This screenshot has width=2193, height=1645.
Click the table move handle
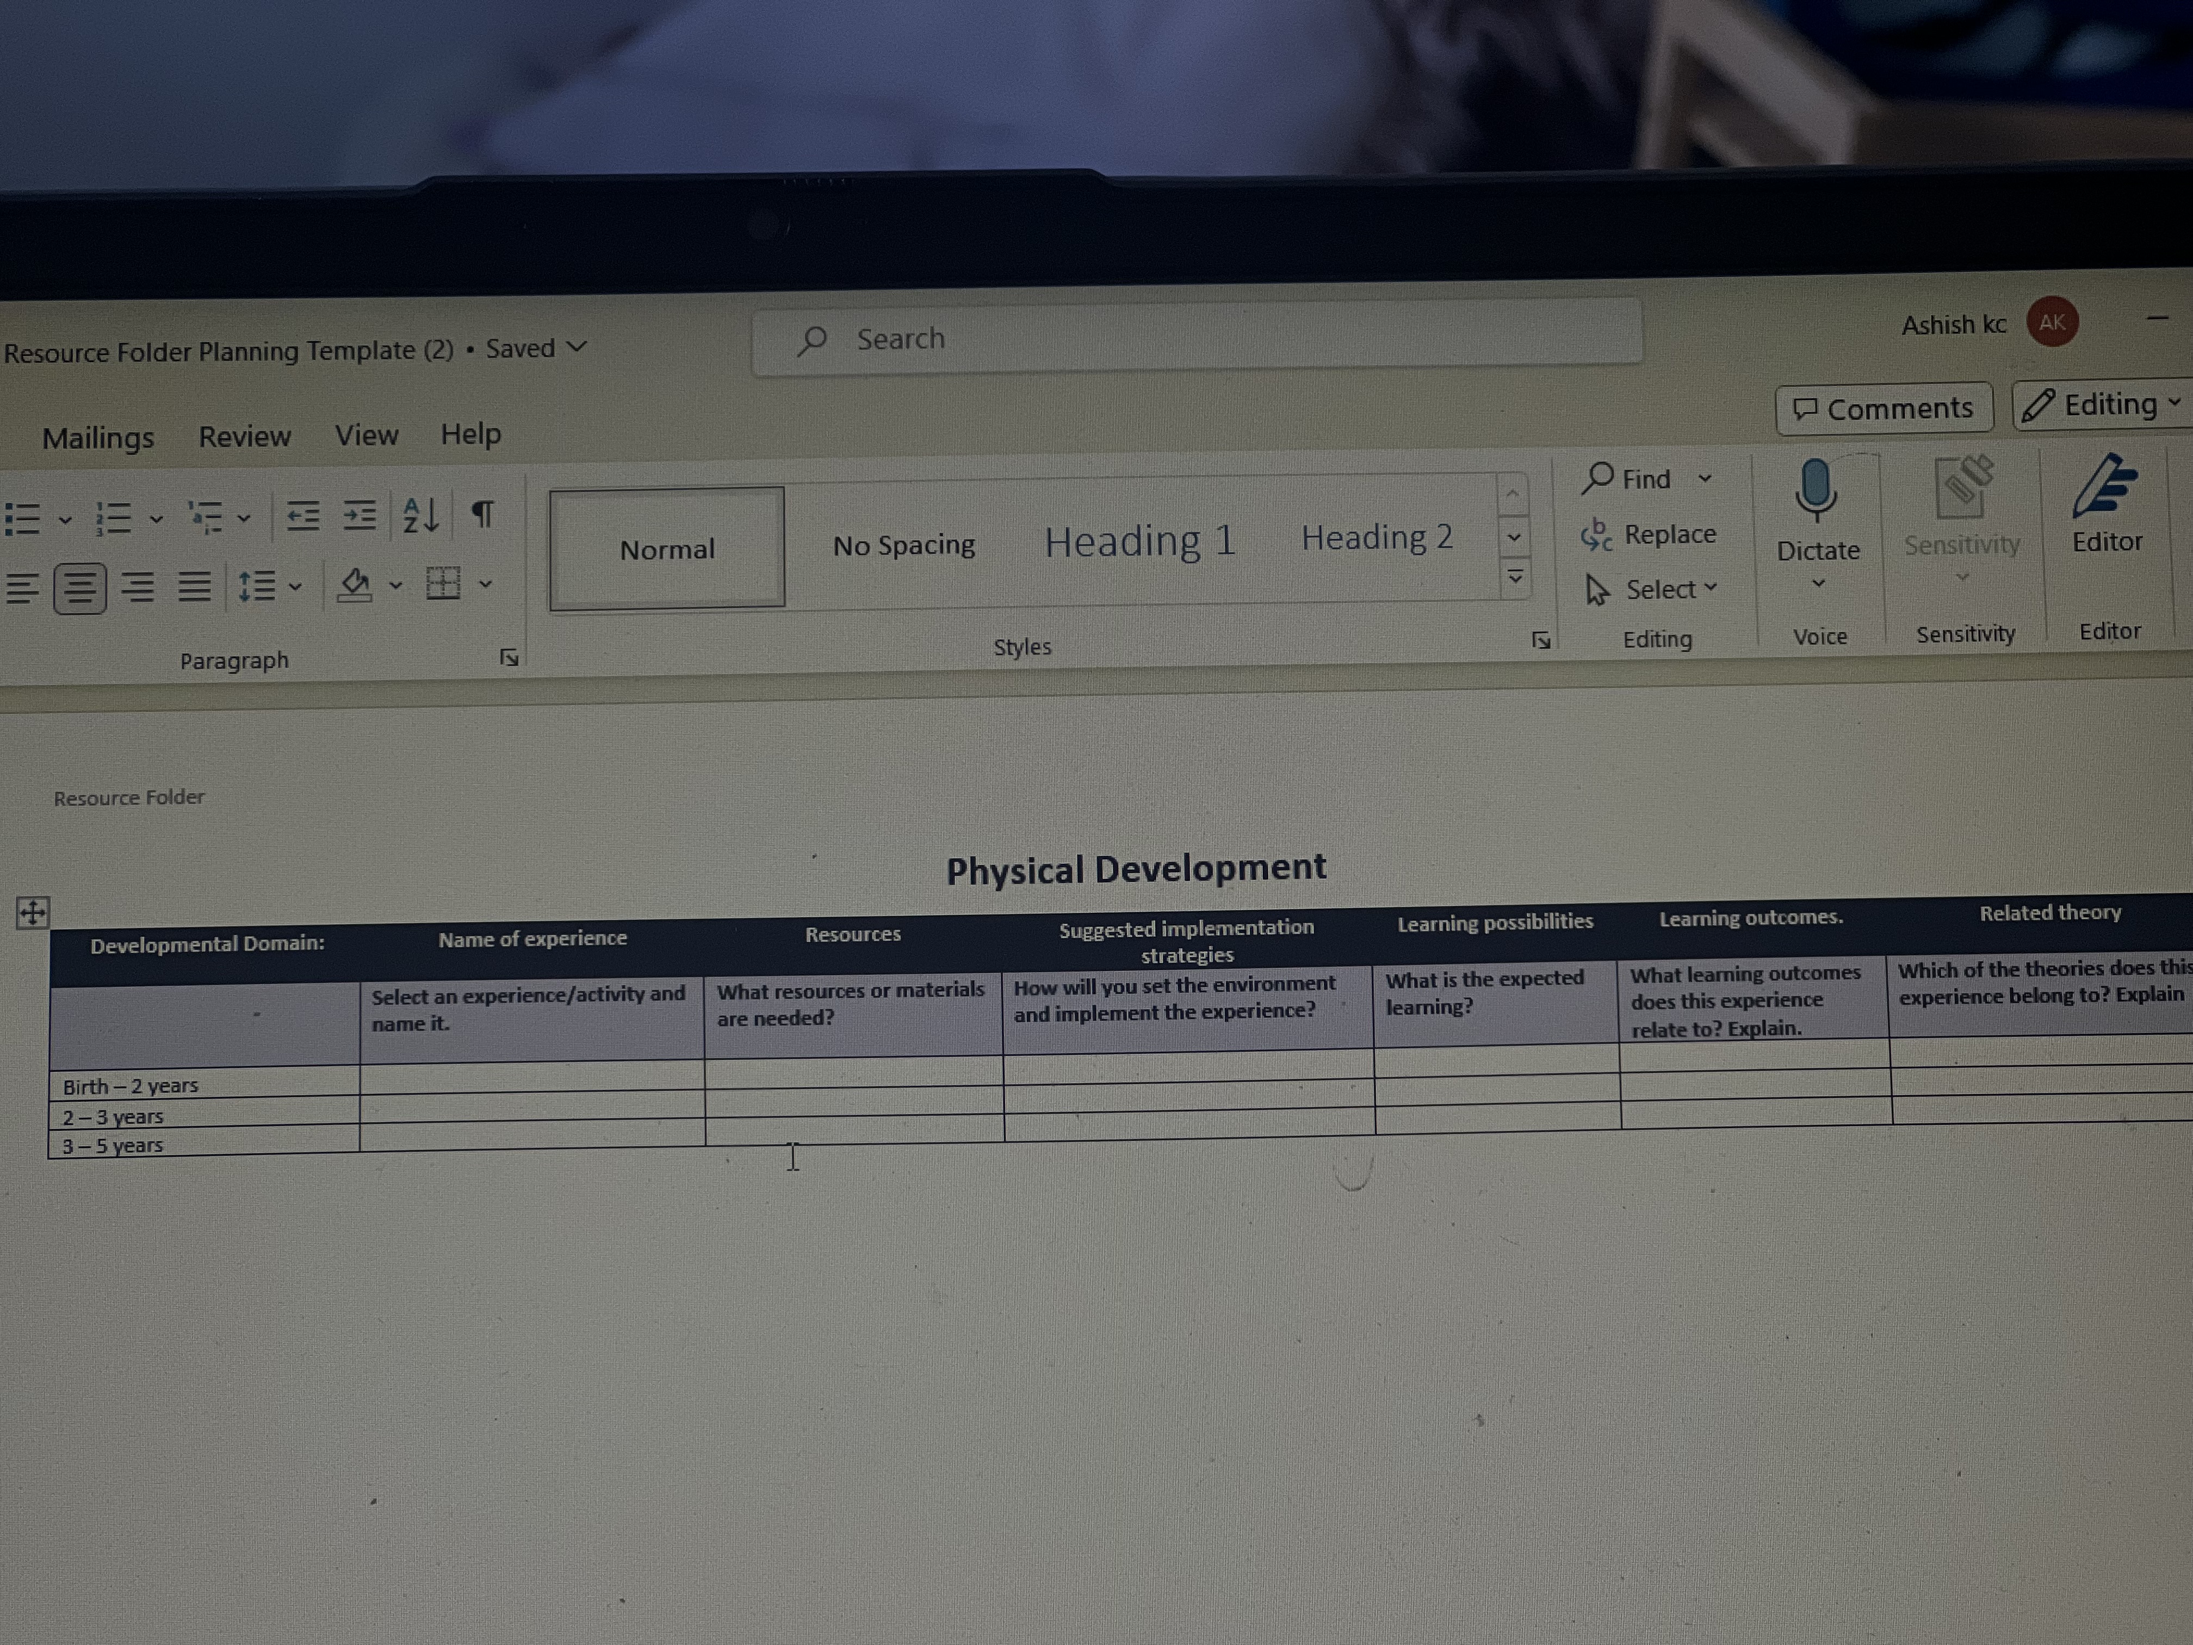click(32, 912)
